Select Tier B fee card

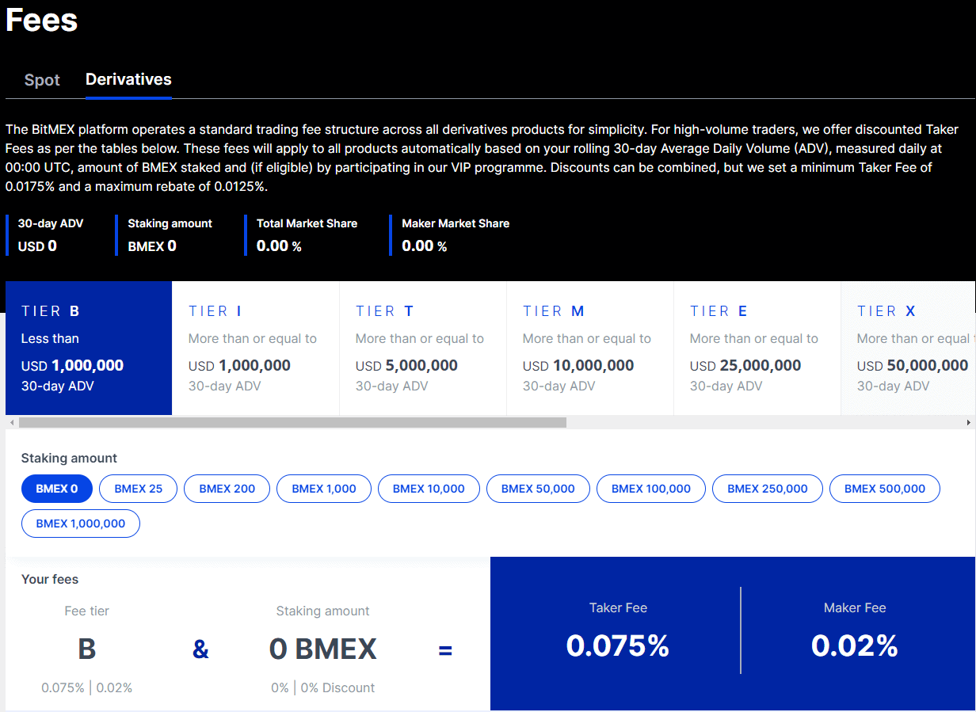point(89,348)
